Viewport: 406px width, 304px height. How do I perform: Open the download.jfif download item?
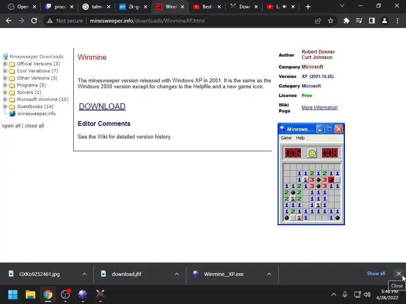point(126,274)
